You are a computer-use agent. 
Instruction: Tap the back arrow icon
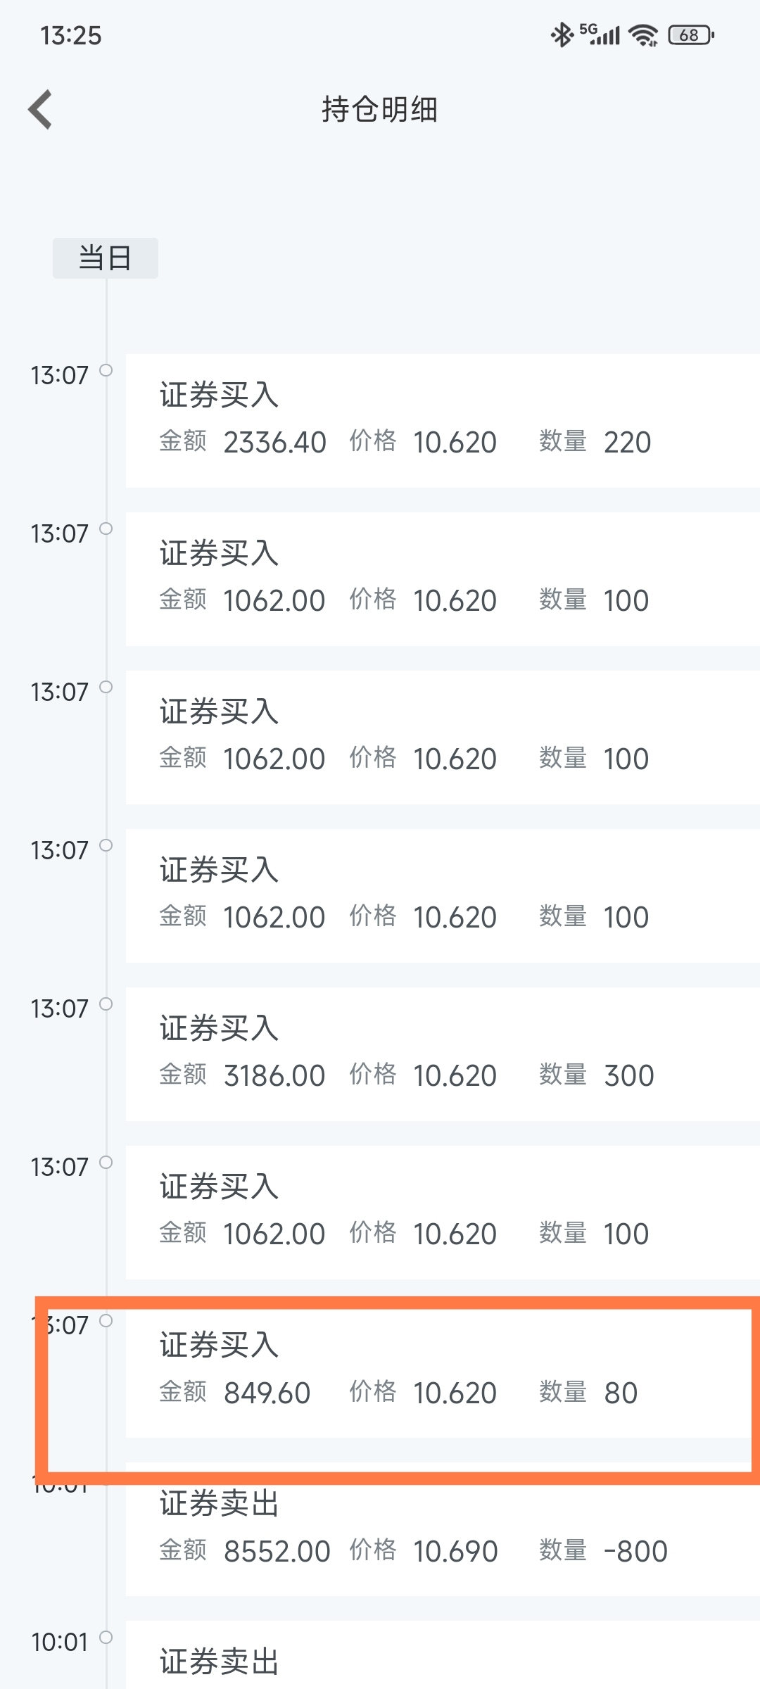(x=41, y=110)
